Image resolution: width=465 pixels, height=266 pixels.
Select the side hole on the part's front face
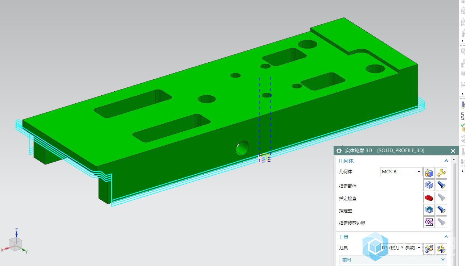[242, 148]
